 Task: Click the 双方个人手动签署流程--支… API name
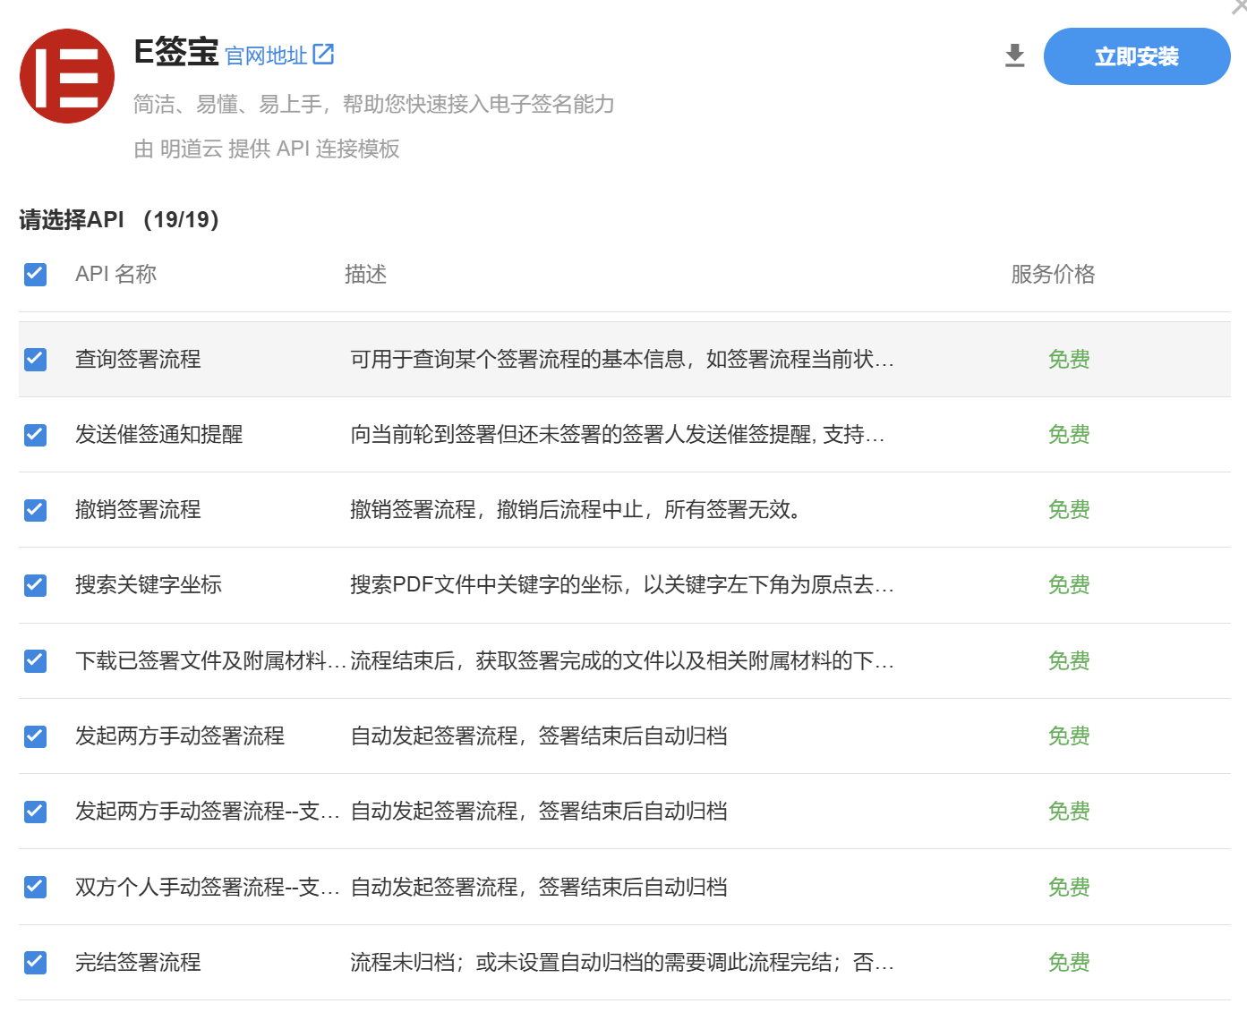click(208, 887)
